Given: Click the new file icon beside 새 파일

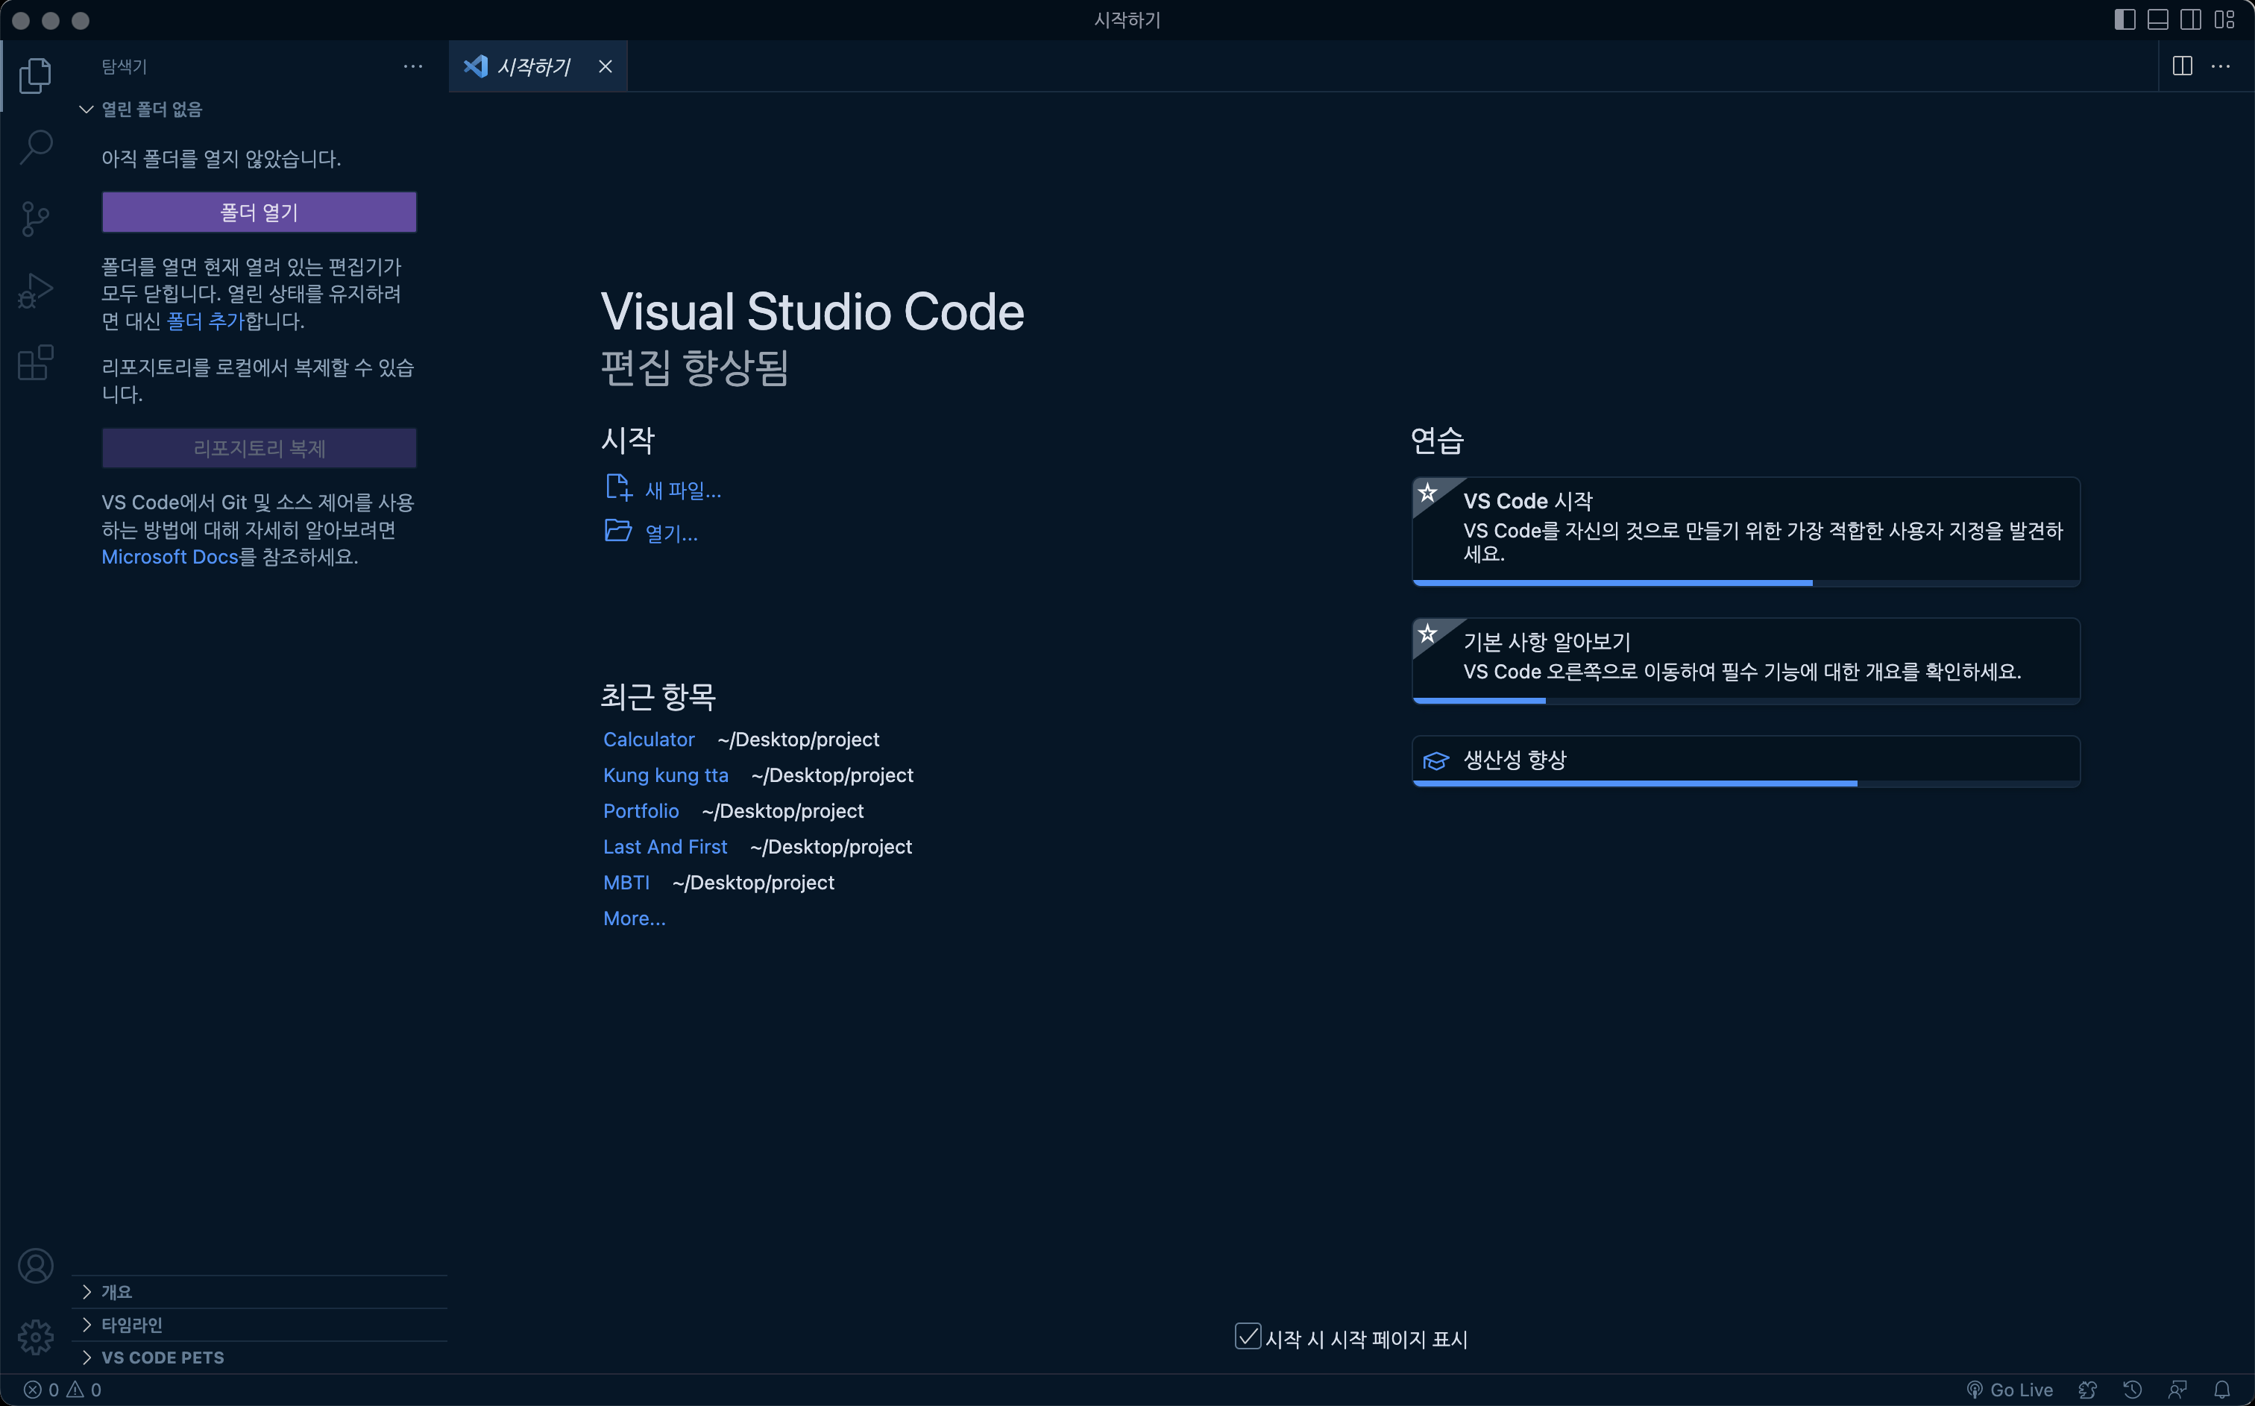Looking at the screenshot, I should [x=618, y=488].
